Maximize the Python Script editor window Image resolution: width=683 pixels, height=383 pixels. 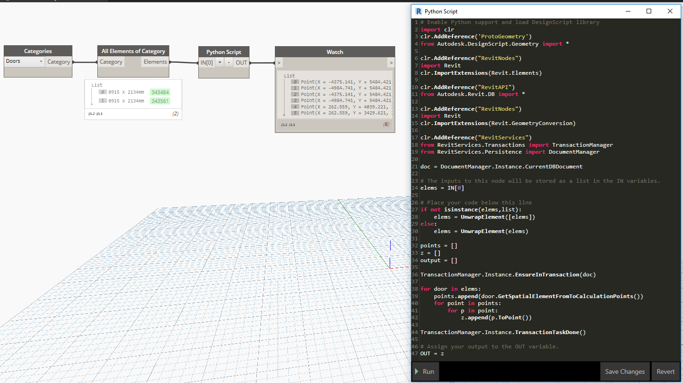(x=649, y=12)
